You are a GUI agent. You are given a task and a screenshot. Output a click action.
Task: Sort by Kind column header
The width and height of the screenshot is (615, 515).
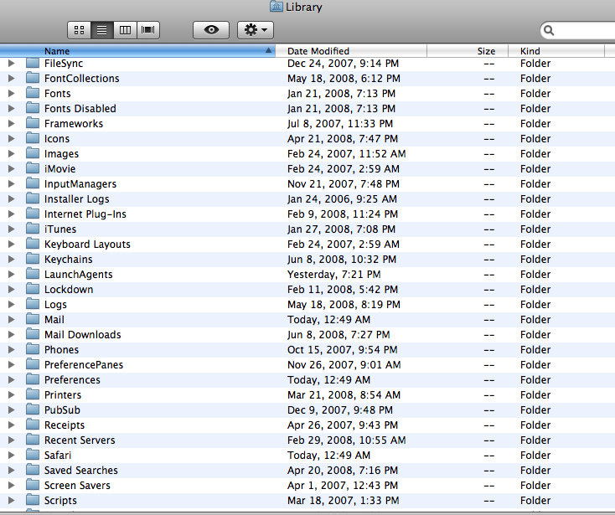556,51
